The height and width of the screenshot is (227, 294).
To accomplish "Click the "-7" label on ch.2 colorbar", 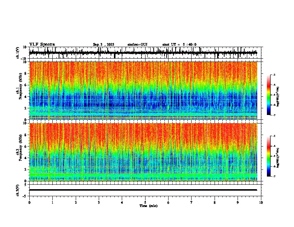I will coord(274,177).
